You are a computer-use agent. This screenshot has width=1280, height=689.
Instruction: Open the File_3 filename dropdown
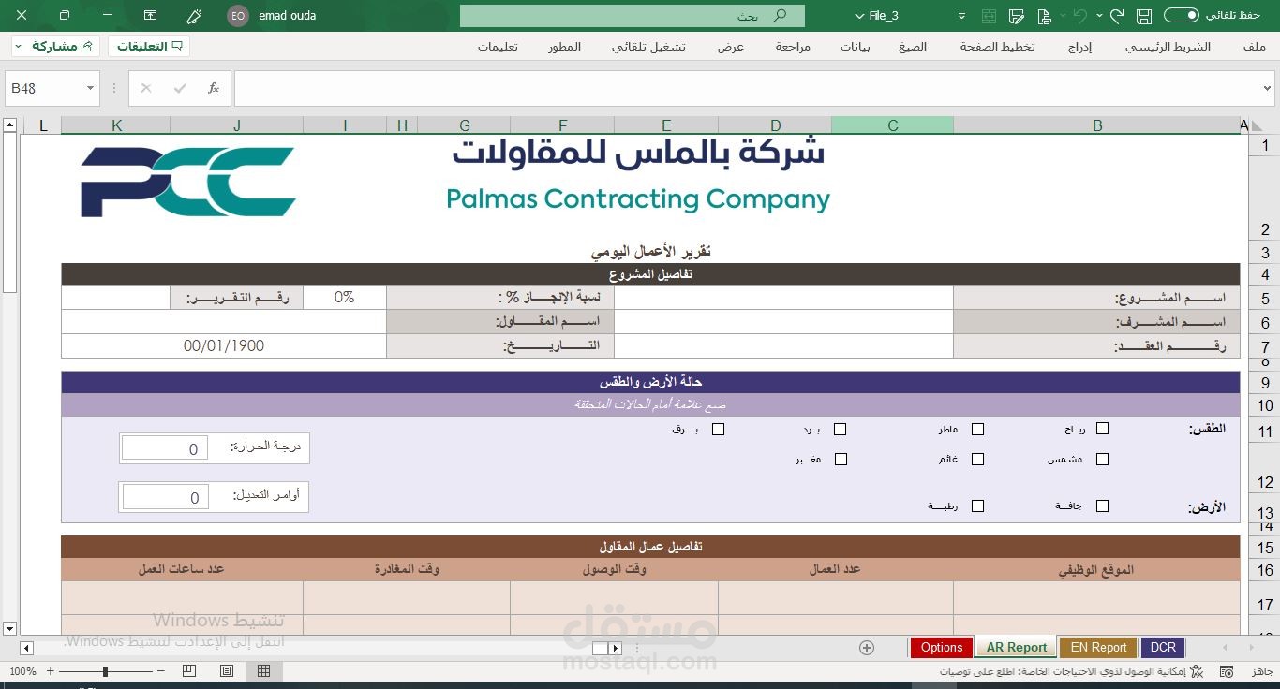point(860,16)
